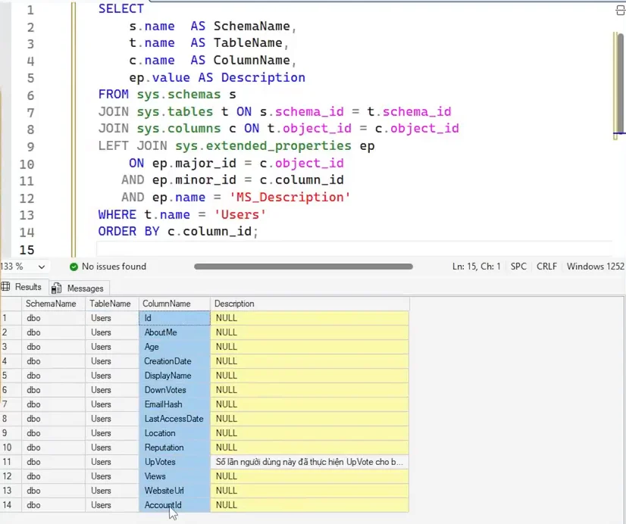Click the 'dbo' cell in row 5
626x524 pixels.
[x=53, y=376]
